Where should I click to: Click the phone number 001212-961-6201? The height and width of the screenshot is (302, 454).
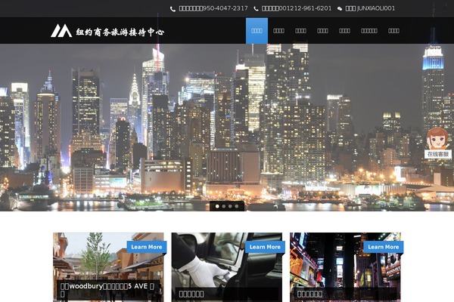click(x=305, y=8)
